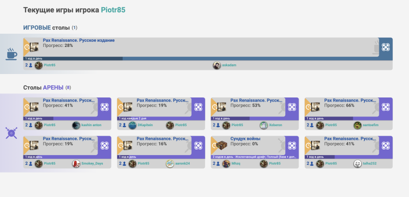Click the progress bar of the Xoberon table
Screen dimensions: 409x197
click(255, 118)
